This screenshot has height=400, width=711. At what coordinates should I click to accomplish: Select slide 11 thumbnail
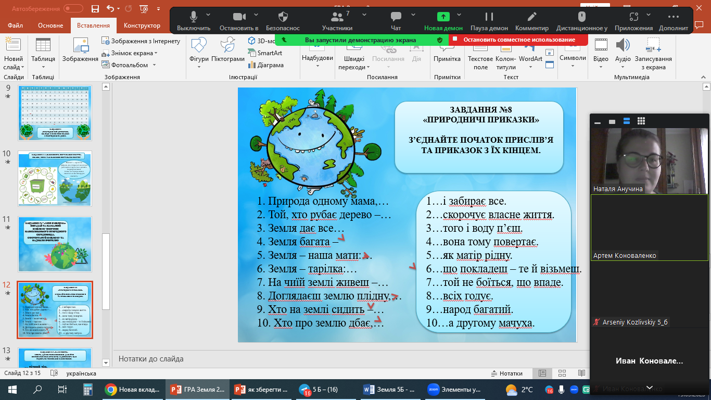click(55, 244)
